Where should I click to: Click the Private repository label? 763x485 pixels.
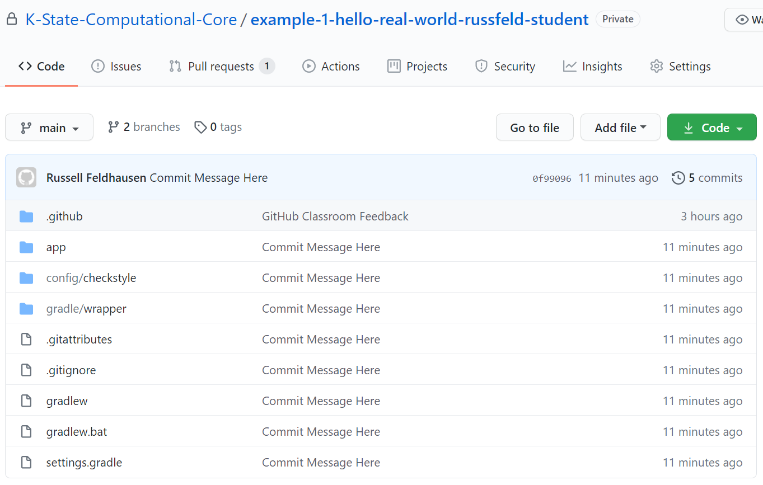[x=617, y=19]
